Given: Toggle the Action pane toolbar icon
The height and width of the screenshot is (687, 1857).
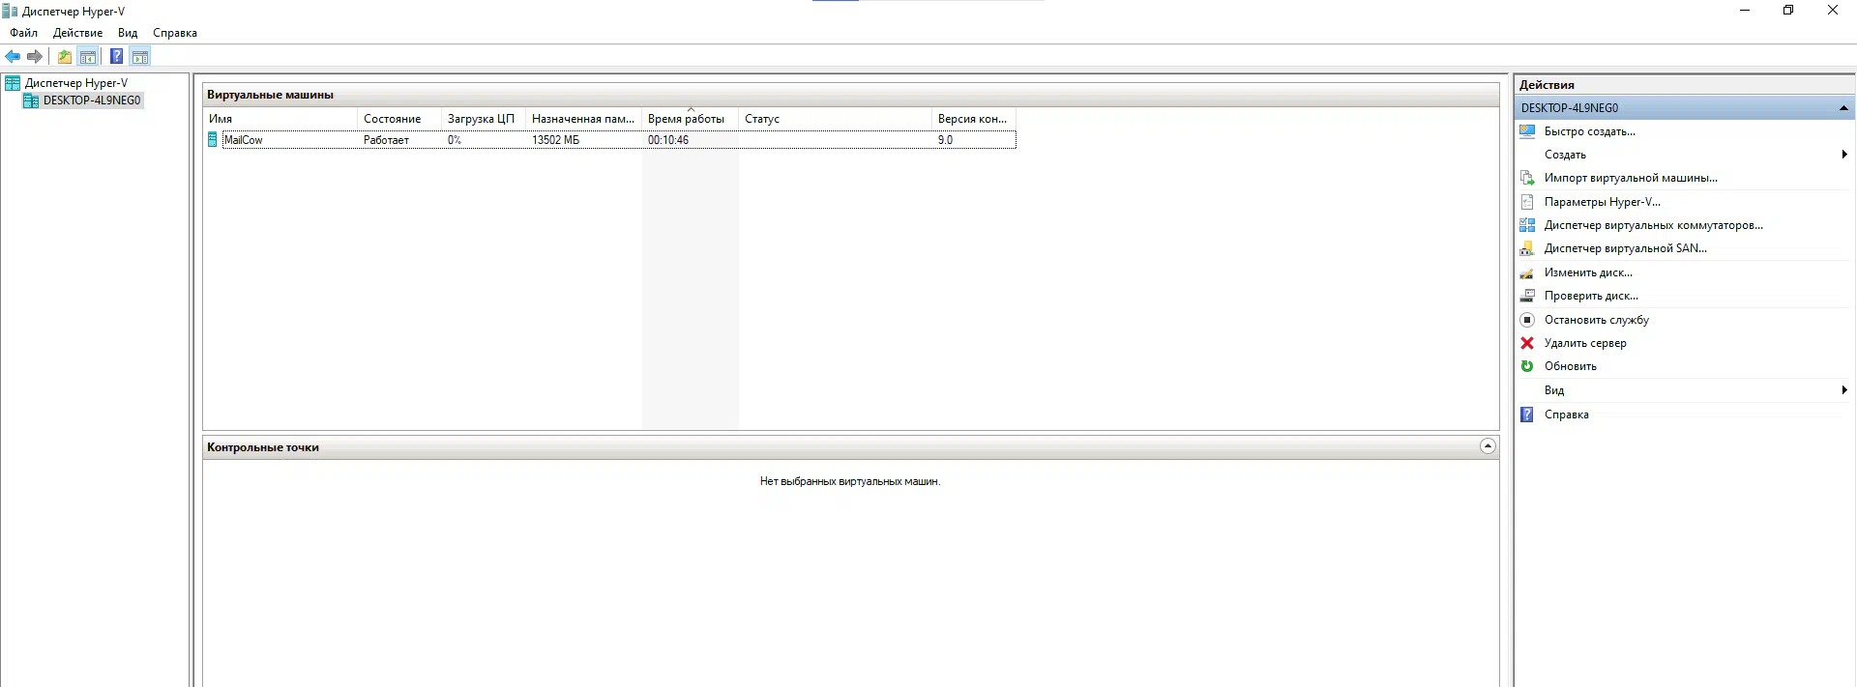Looking at the screenshot, I should click(x=140, y=57).
